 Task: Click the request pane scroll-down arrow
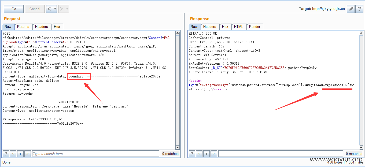pyautogui.click(x=178, y=147)
